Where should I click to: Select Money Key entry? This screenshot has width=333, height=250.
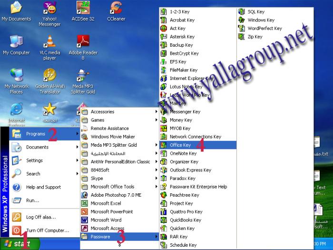pos(198,120)
